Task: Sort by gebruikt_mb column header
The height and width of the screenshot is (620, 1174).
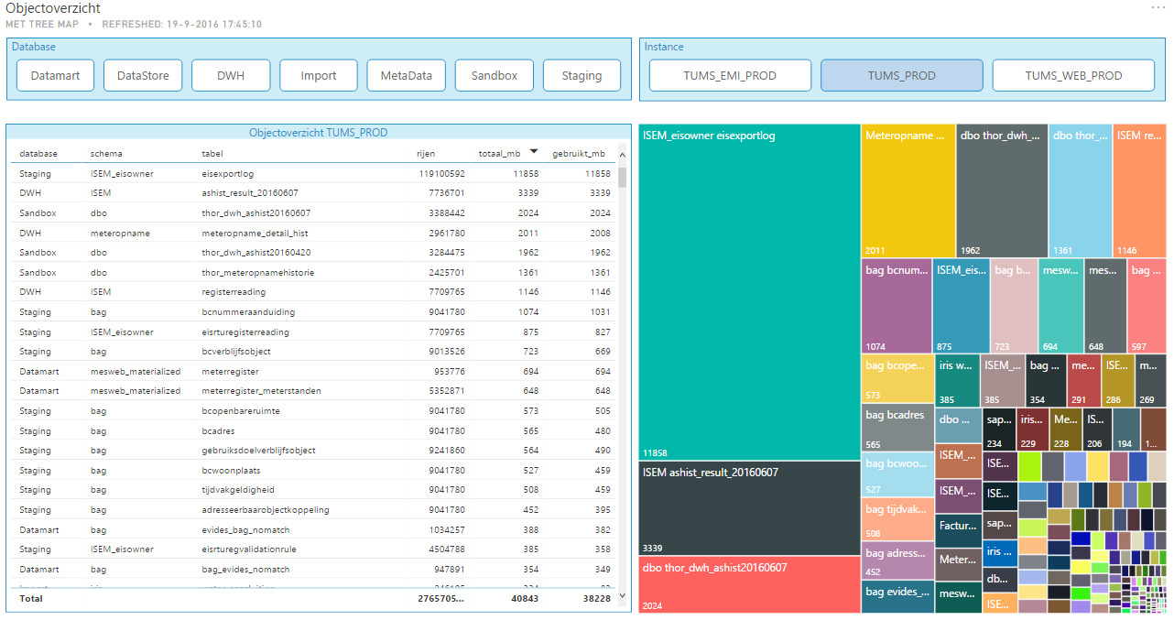Action: (579, 154)
